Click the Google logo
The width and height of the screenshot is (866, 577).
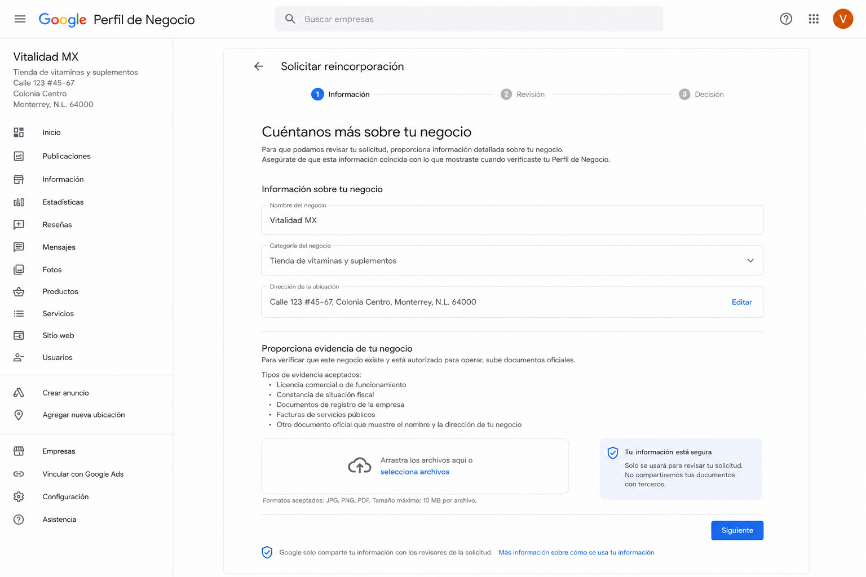[x=63, y=20]
